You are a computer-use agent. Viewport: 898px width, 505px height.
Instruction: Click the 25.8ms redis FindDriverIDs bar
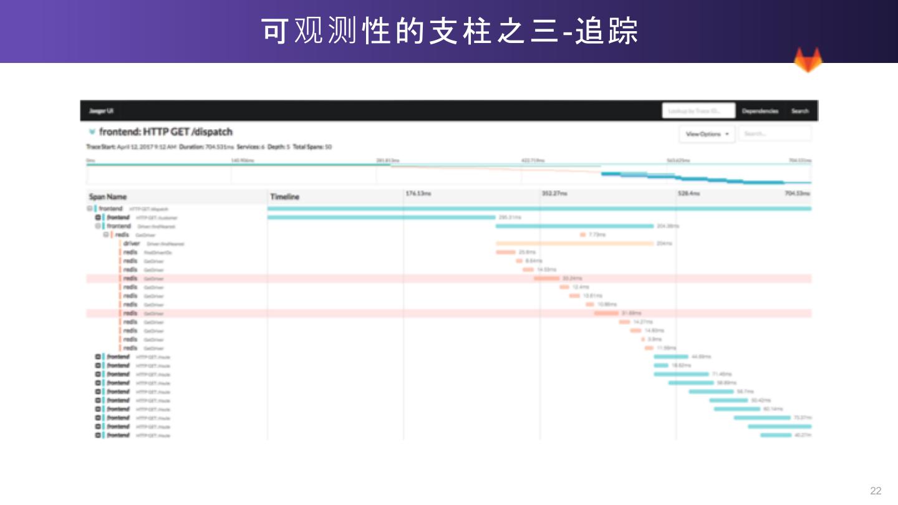[506, 252]
